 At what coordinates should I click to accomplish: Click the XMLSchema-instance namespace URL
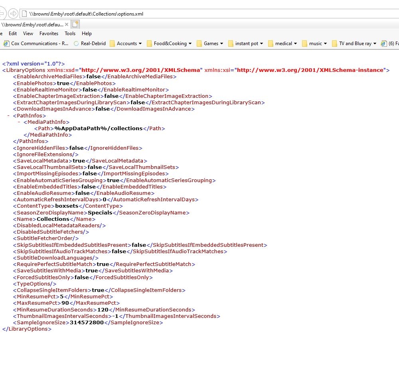310,70
